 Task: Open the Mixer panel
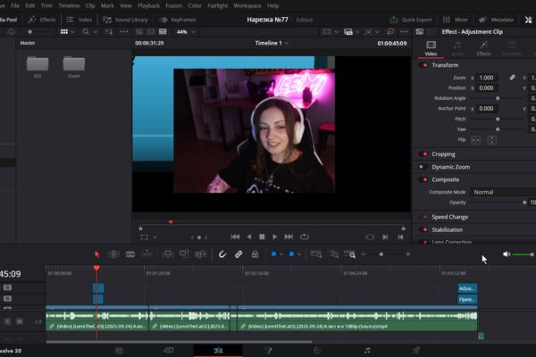(456, 20)
